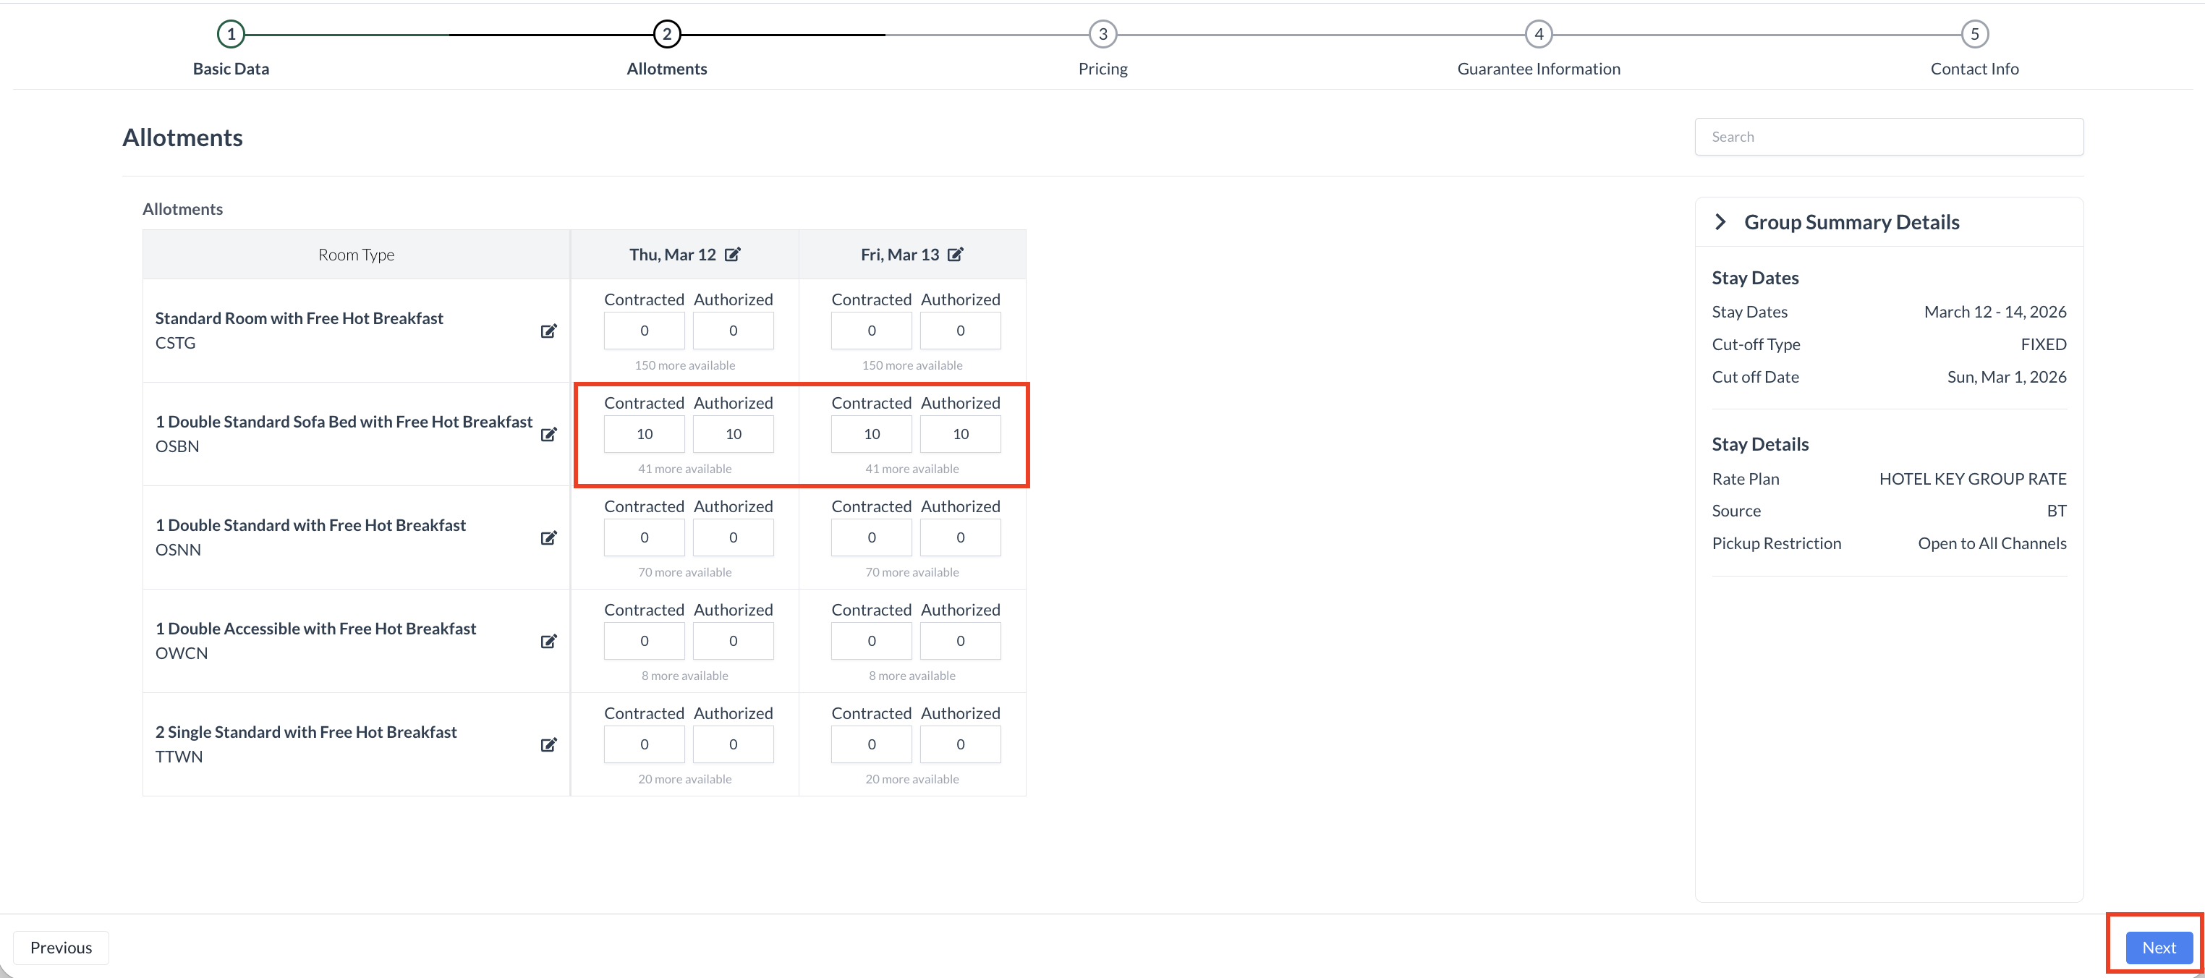Focus the Search field
This screenshot has width=2205, height=978.
pos(1888,137)
